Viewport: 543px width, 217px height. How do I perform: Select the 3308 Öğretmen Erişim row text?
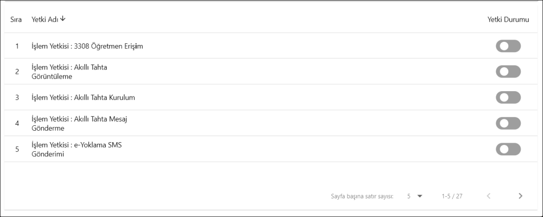click(87, 46)
